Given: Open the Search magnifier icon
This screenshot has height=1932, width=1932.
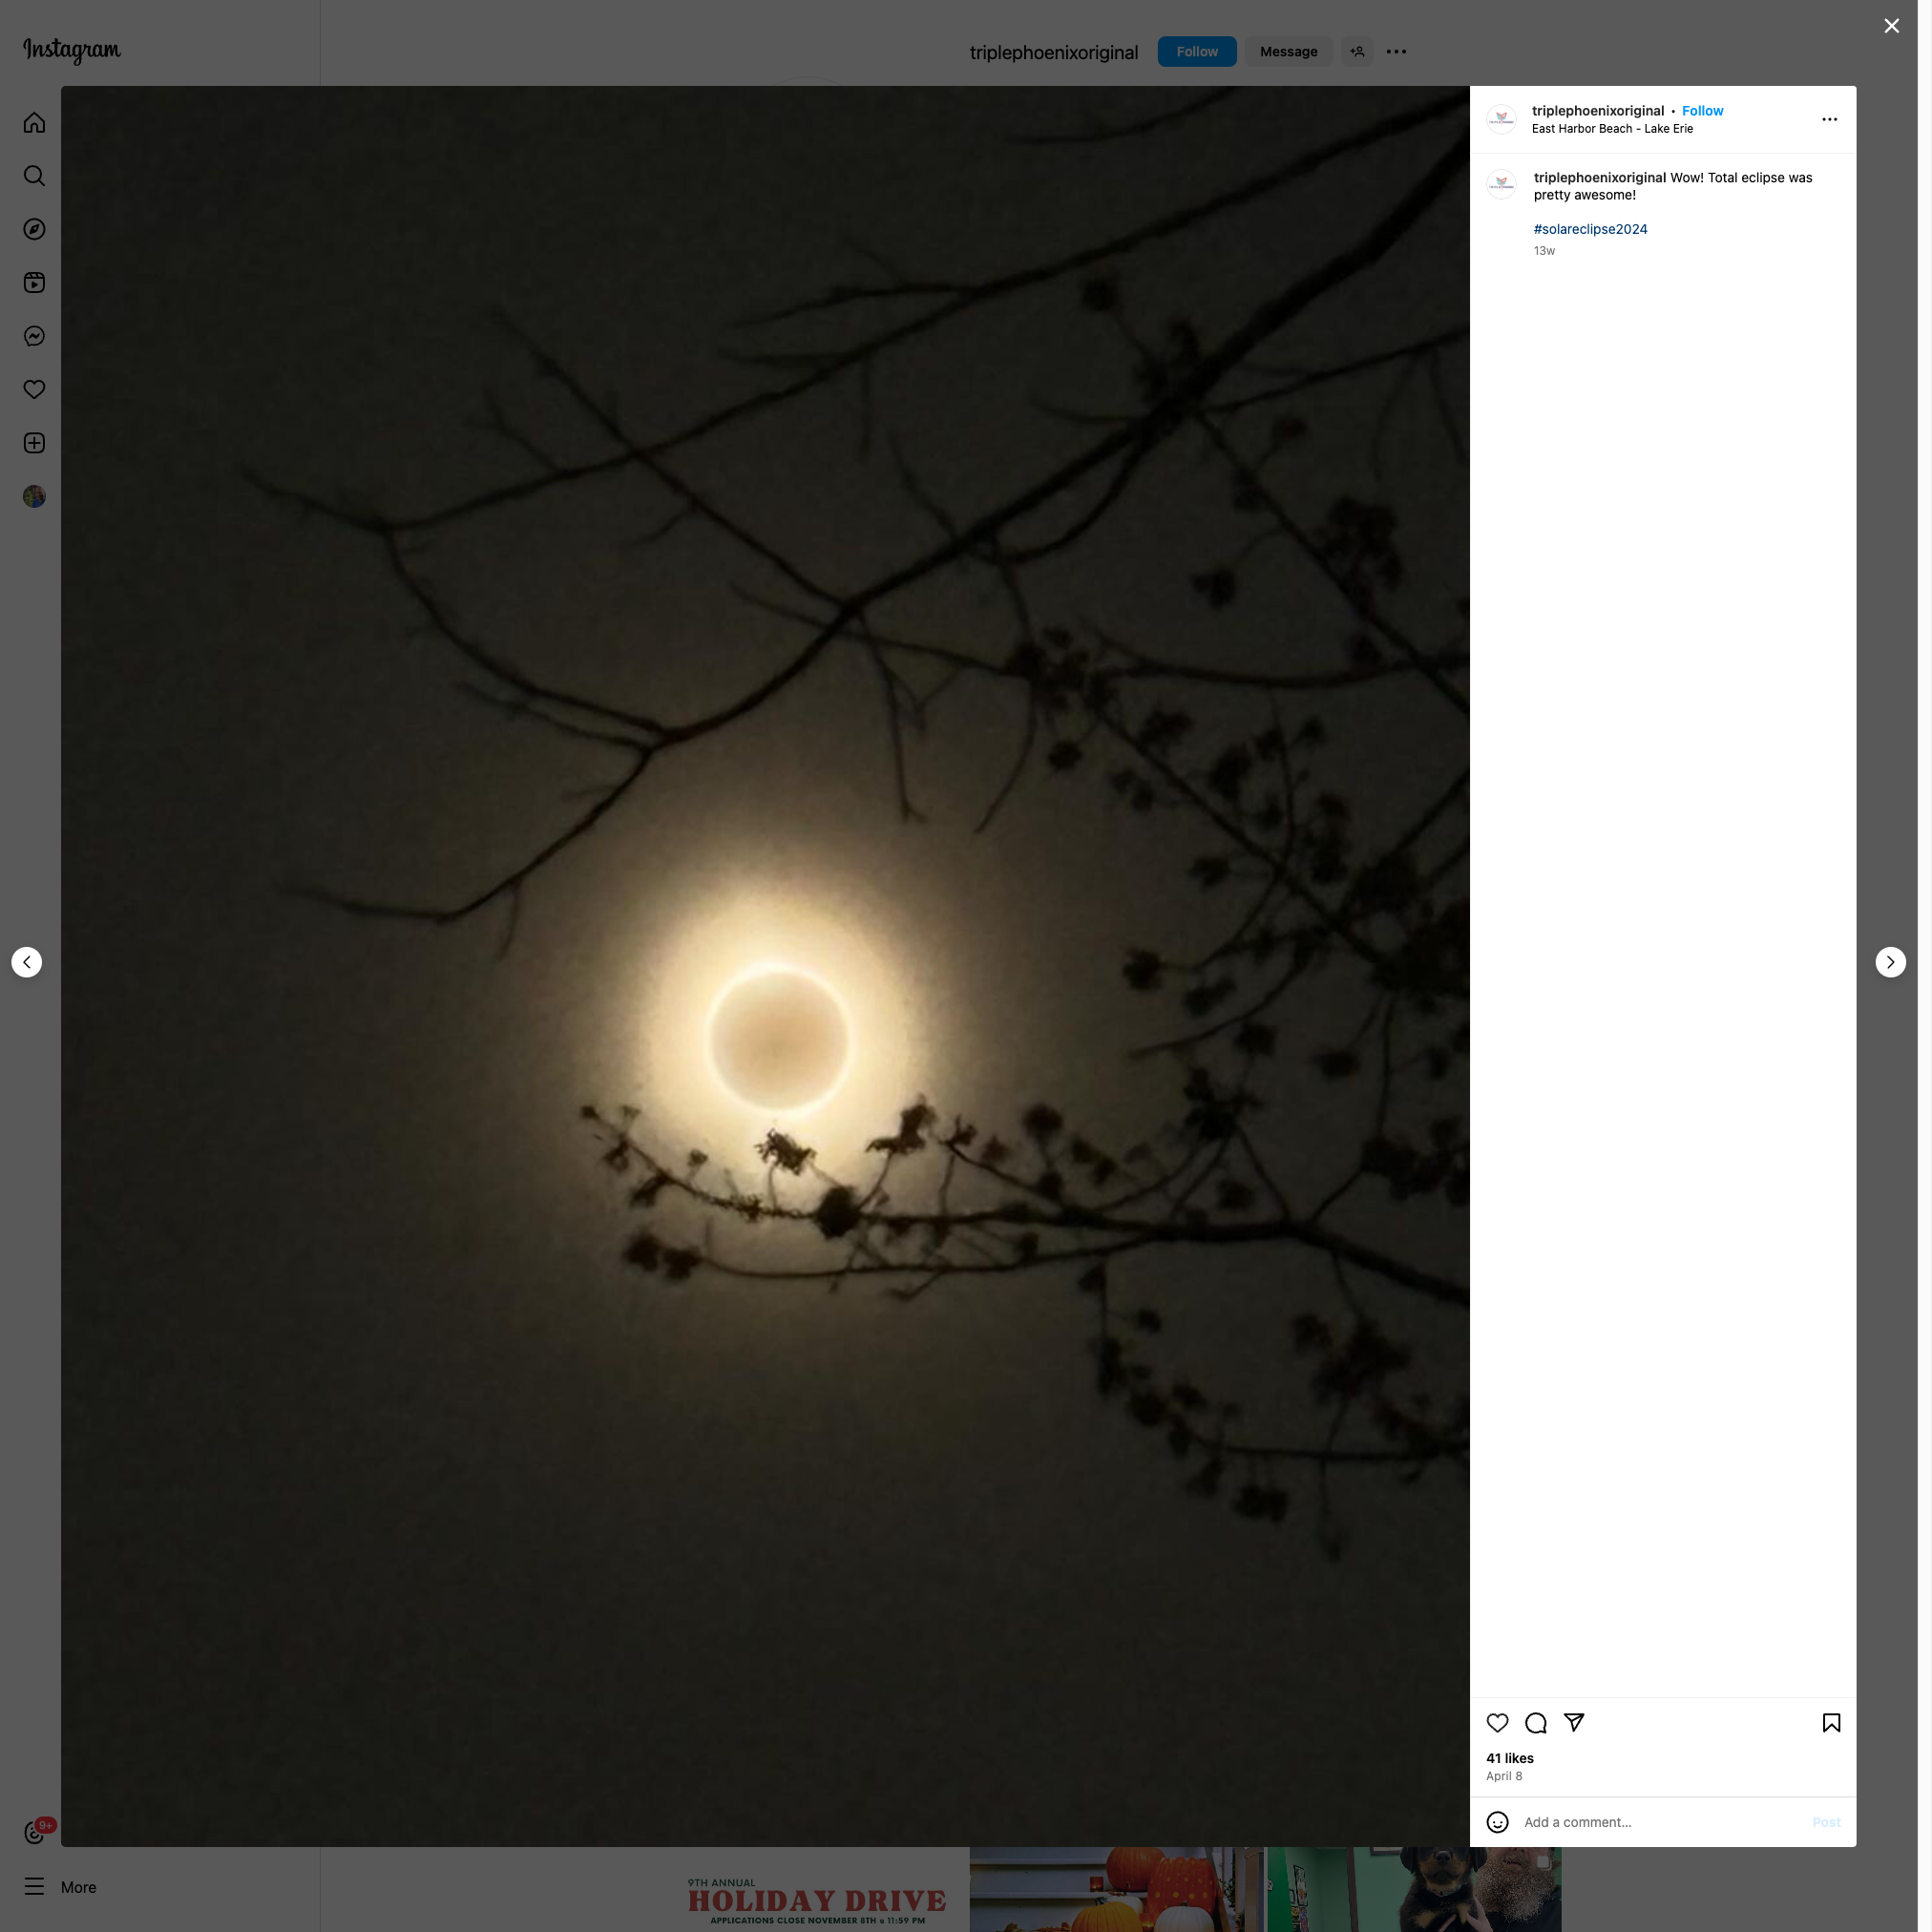Looking at the screenshot, I should [34, 176].
